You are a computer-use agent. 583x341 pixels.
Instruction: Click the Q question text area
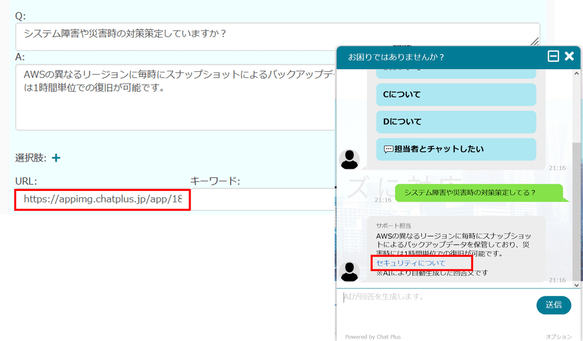point(278,36)
